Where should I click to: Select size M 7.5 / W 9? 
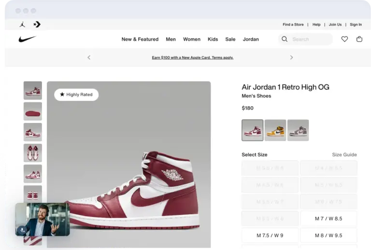270,236
